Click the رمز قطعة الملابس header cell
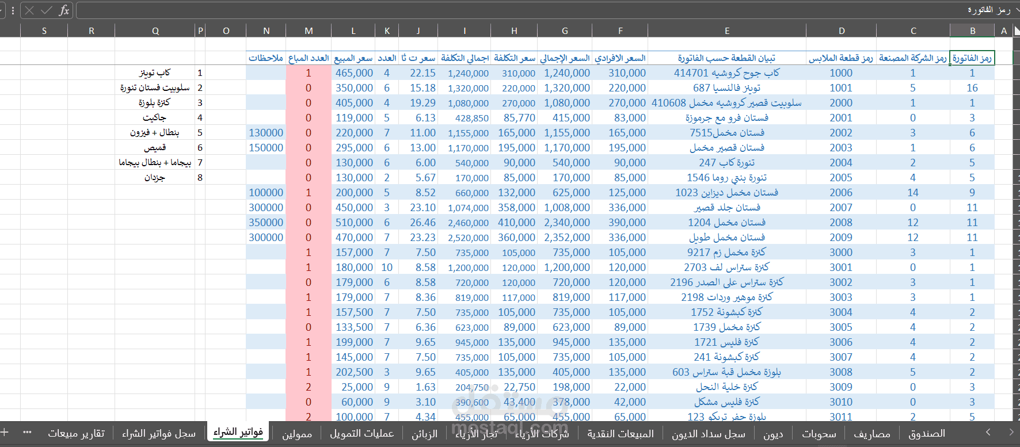 pyautogui.click(x=841, y=58)
